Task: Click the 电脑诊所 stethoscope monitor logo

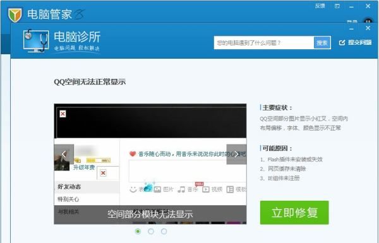Action: tap(36, 40)
